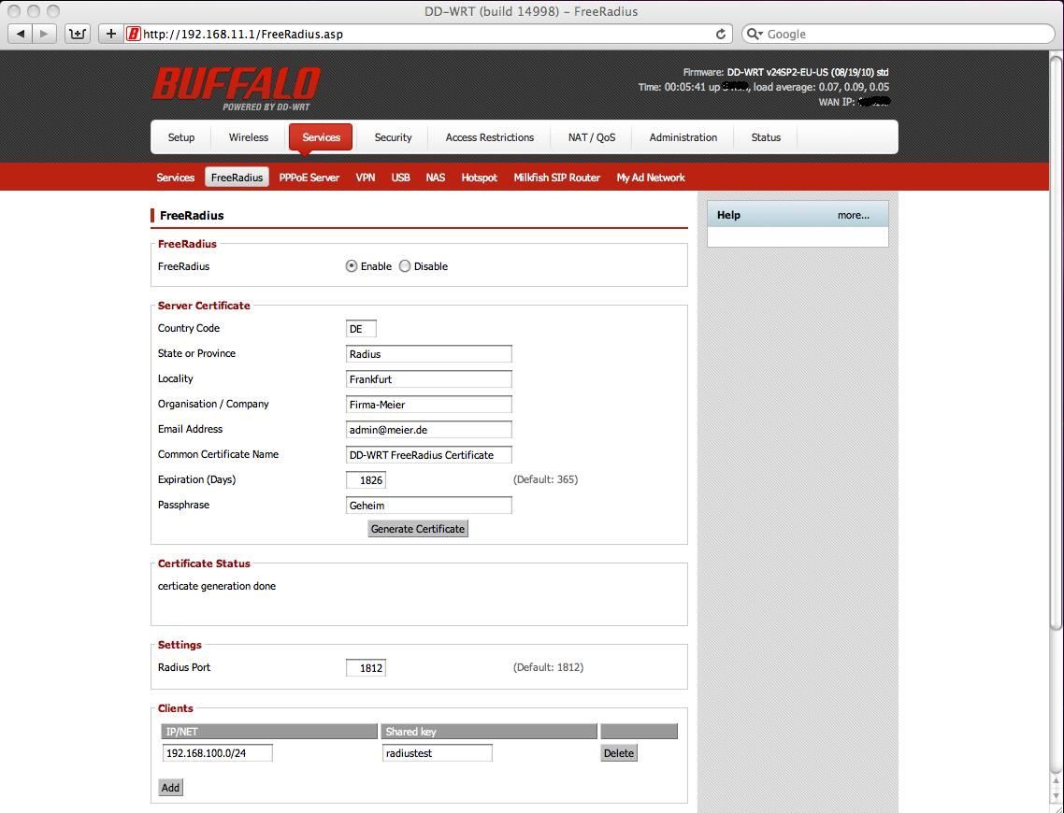Switch to the My Ad Network sub-tab

(651, 178)
